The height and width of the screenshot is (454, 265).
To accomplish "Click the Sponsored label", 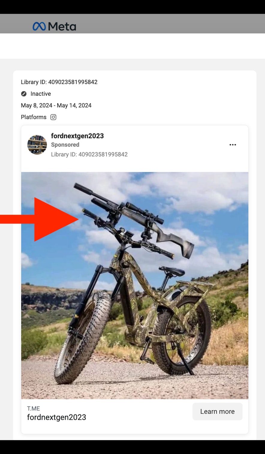I will click(65, 145).
